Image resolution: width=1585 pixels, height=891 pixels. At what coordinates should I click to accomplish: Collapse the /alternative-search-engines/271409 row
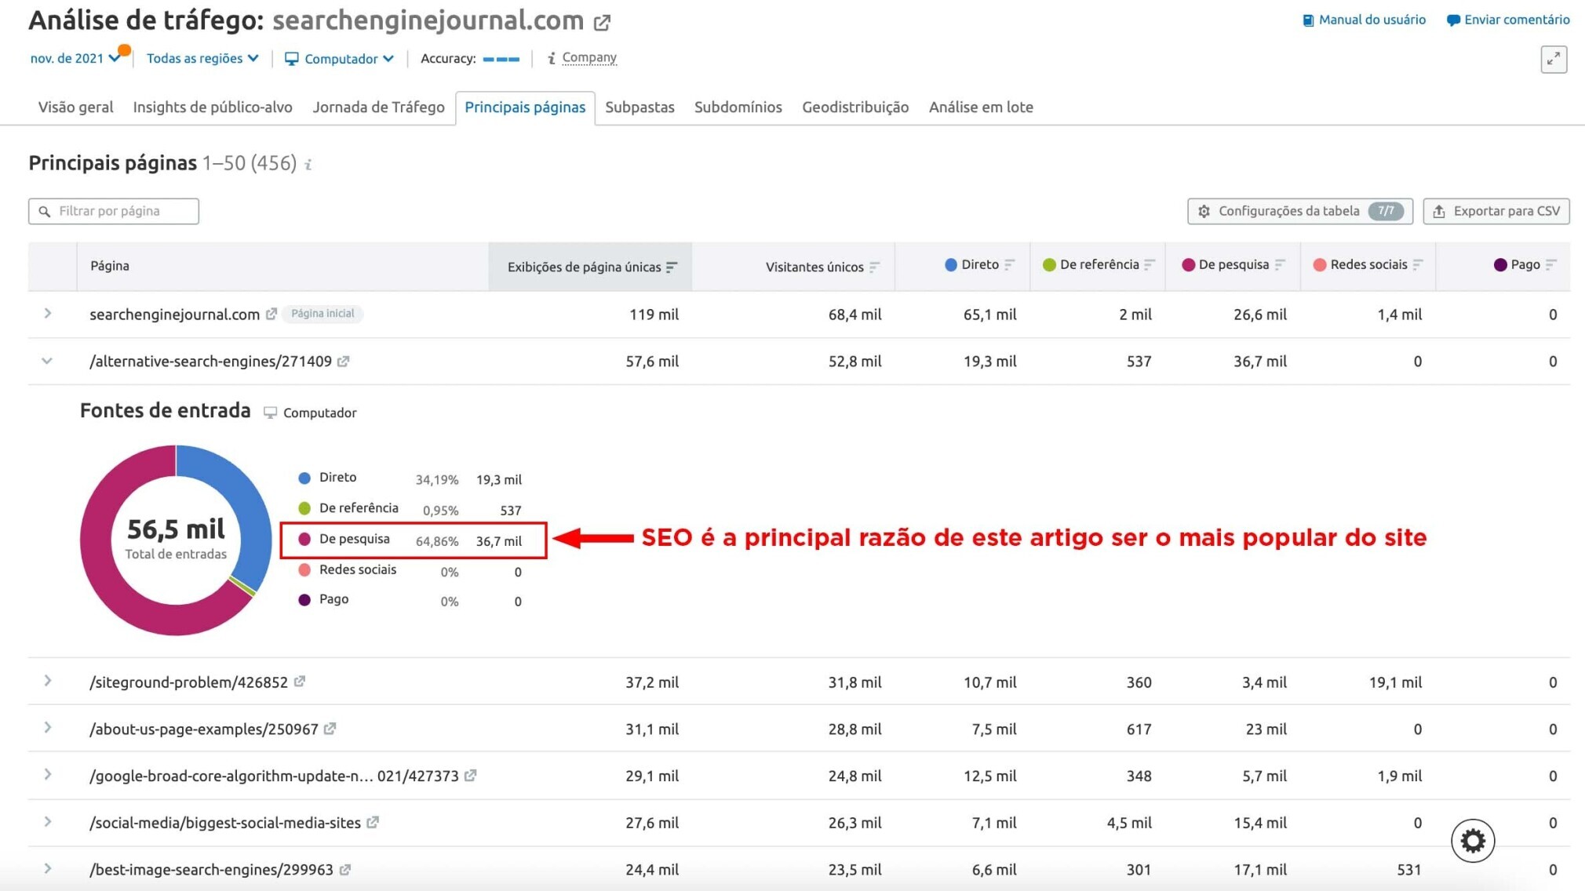pyautogui.click(x=47, y=361)
